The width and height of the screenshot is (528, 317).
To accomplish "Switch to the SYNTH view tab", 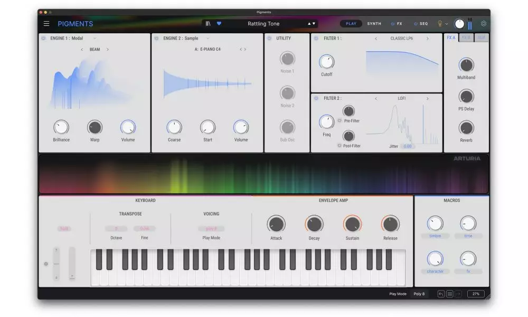I will [374, 24].
